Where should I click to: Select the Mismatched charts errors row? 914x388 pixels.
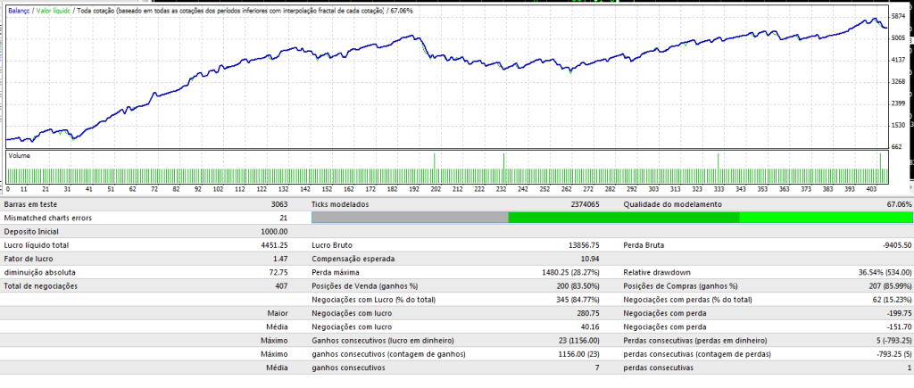tap(155, 218)
